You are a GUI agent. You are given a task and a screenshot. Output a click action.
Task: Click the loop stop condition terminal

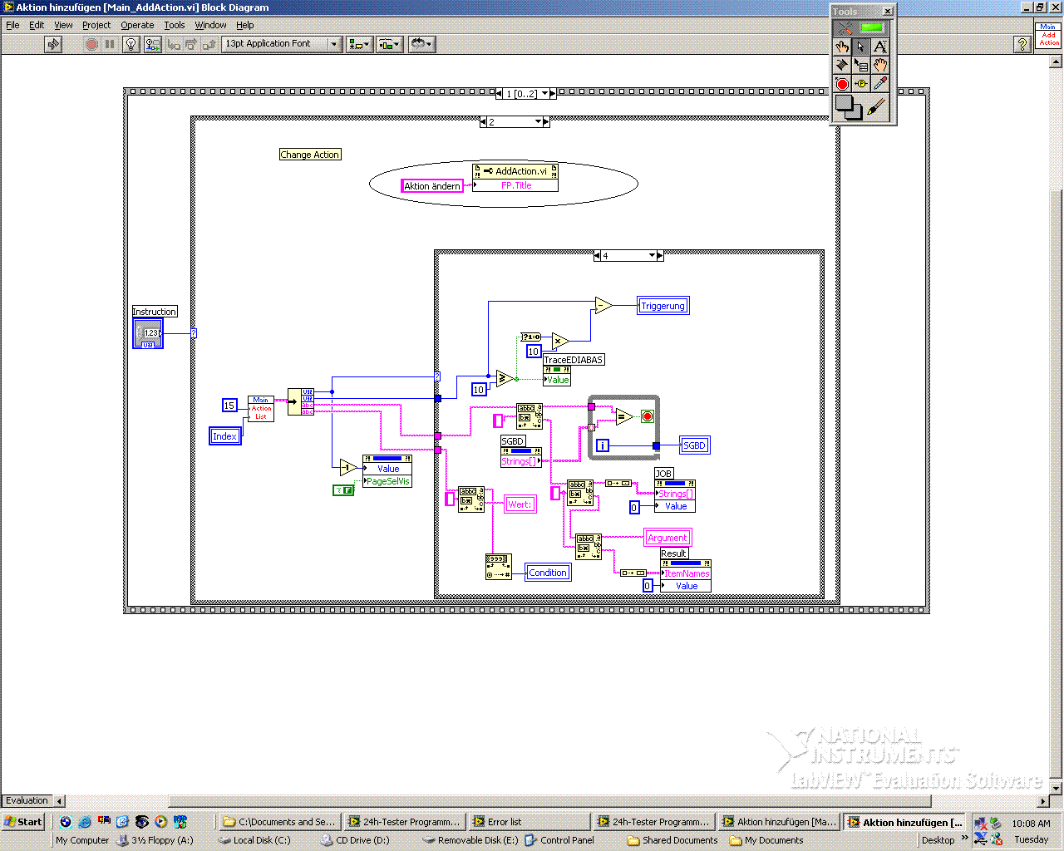click(x=648, y=416)
